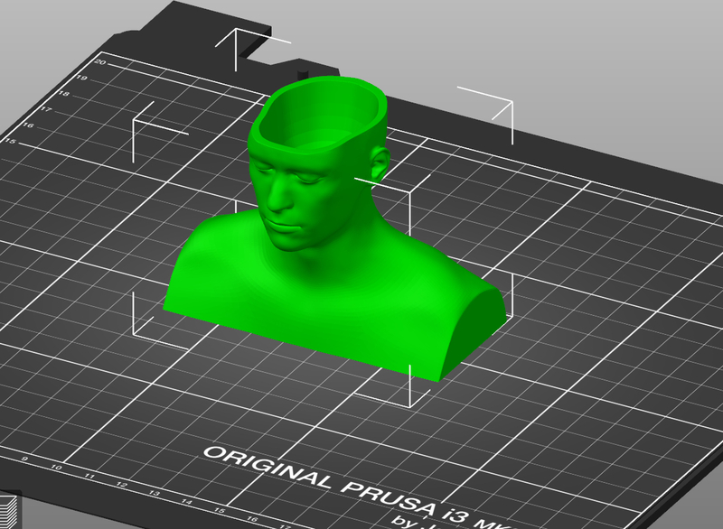The width and height of the screenshot is (723, 529).
Task: Click ruler number 13 on front bed edge
Action: click(x=156, y=494)
